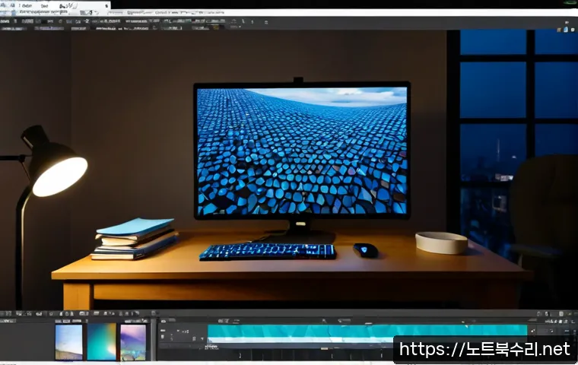Screen dimensions: 578x365
Task: Select the purple landscape media thumbnail
Action: 133,341
